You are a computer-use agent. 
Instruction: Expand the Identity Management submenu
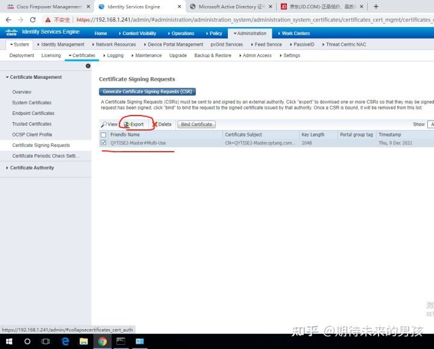(x=61, y=45)
